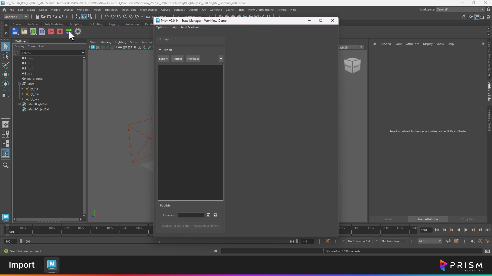Toggle snap to grids

point(107,17)
